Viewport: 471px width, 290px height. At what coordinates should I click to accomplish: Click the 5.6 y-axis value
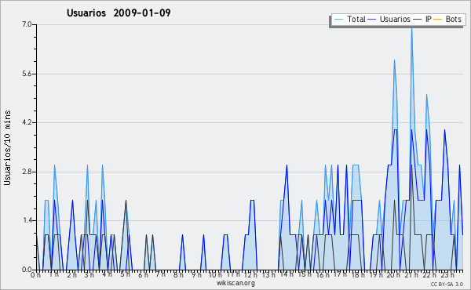pyautogui.click(x=27, y=74)
